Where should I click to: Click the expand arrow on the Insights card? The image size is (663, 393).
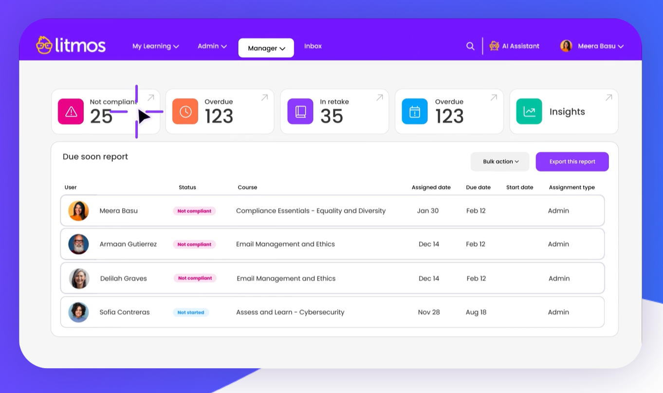608,97
